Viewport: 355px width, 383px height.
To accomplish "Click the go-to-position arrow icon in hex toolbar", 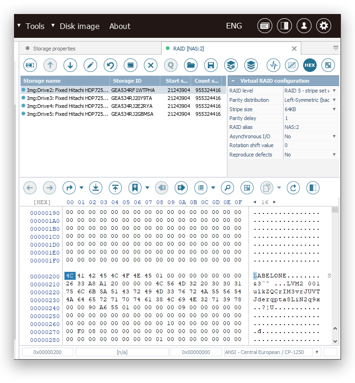I will pyautogui.click(x=69, y=188).
